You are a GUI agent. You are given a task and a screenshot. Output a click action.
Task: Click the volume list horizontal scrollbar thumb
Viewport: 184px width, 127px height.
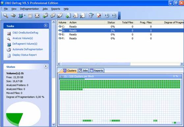(96, 64)
